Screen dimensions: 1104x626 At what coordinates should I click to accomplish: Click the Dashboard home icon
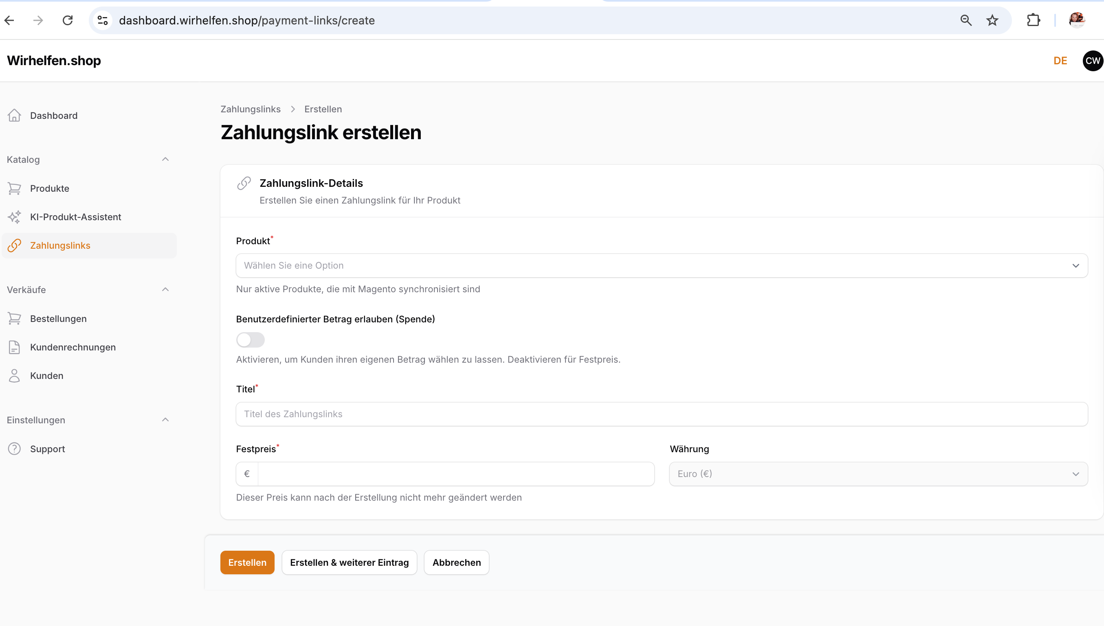click(x=14, y=115)
